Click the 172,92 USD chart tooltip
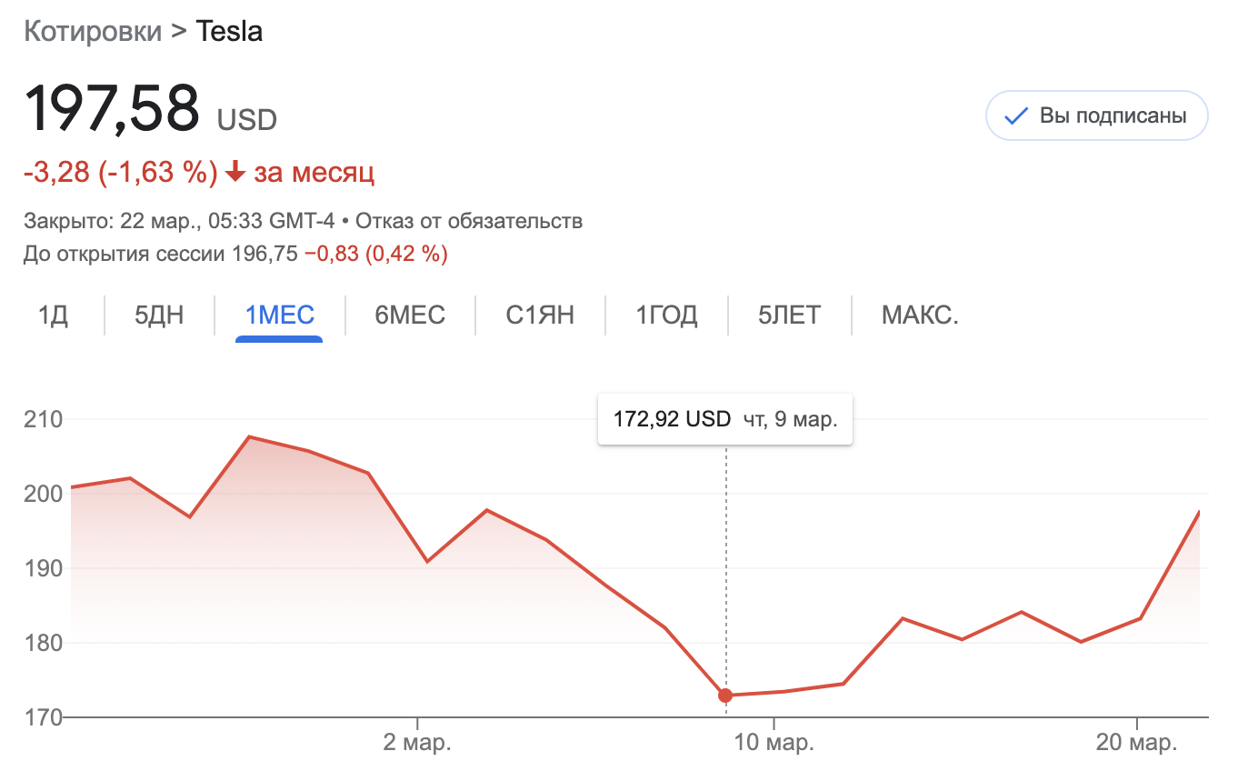The image size is (1238, 771). (724, 419)
